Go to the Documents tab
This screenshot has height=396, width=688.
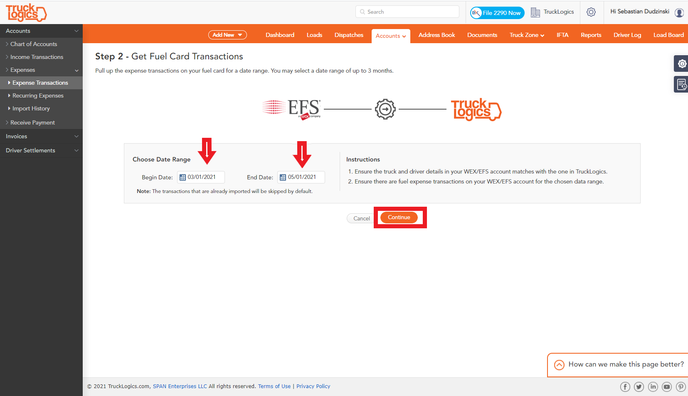pyautogui.click(x=482, y=35)
